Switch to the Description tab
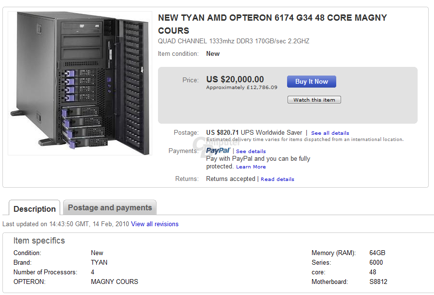This screenshot has width=434, height=295. (x=35, y=207)
